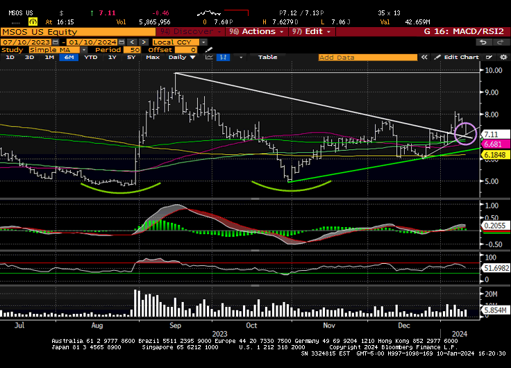
Task: Select the 1M time range tab
Action: coord(49,58)
